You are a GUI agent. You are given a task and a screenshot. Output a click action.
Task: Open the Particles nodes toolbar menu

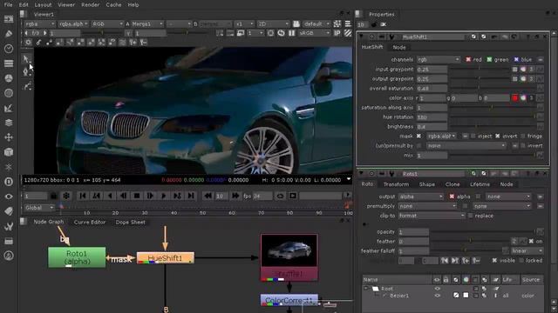9,167
